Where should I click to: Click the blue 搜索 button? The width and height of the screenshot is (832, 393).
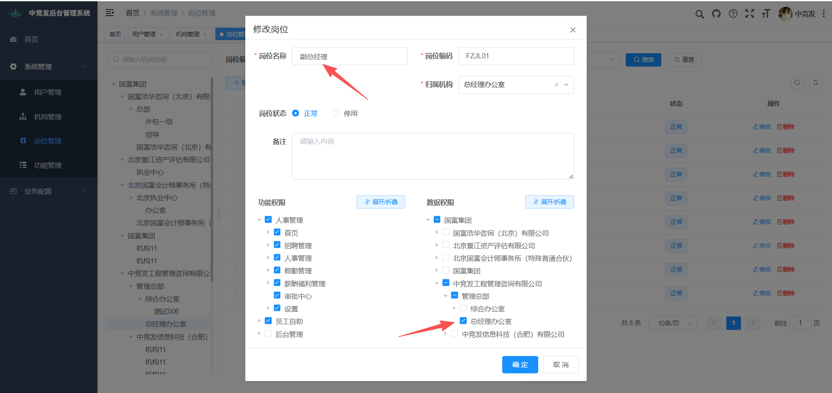[x=643, y=60]
